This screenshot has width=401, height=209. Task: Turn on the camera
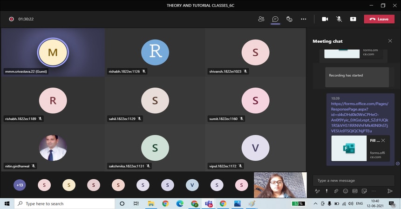point(325,19)
